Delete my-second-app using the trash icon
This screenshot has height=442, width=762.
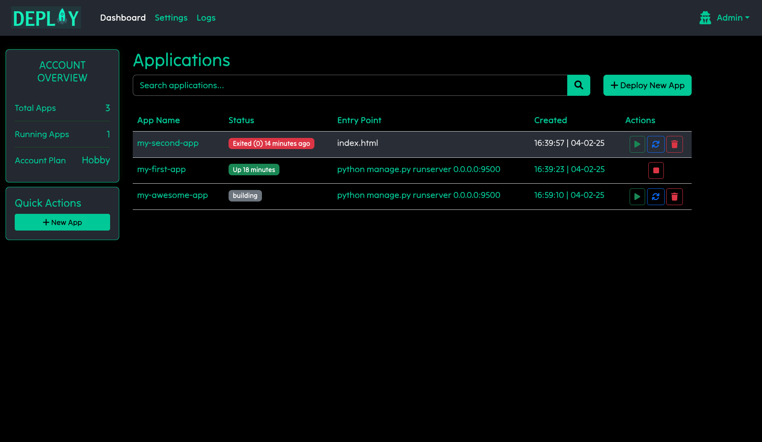pos(674,144)
